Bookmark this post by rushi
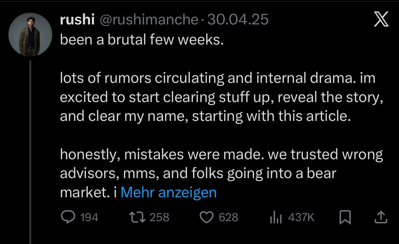The width and height of the screenshot is (399, 244). [x=345, y=217]
